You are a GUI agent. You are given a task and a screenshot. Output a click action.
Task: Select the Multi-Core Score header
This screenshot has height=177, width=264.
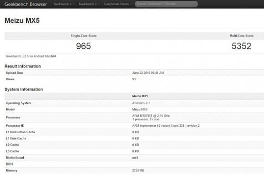point(241,36)
